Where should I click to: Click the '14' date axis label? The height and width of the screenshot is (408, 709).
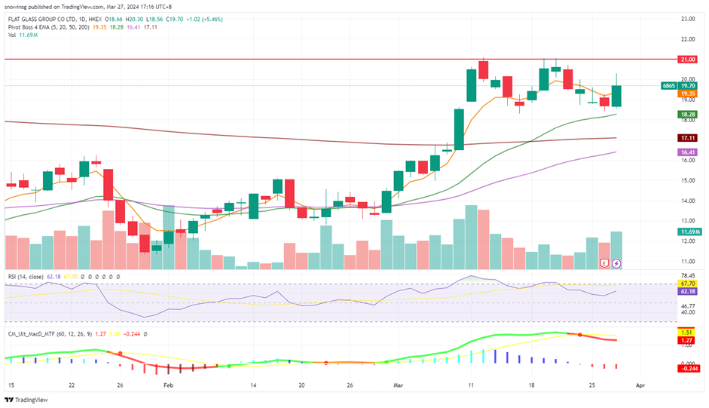coord(252,385)
